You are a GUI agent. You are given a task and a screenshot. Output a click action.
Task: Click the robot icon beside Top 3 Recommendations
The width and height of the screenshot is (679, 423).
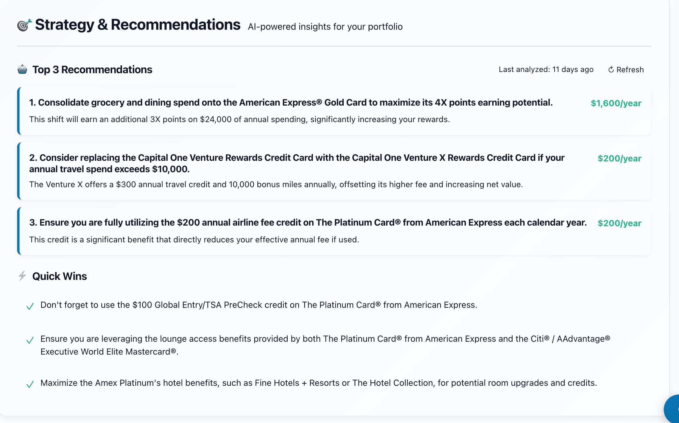(x=22, y=70)
